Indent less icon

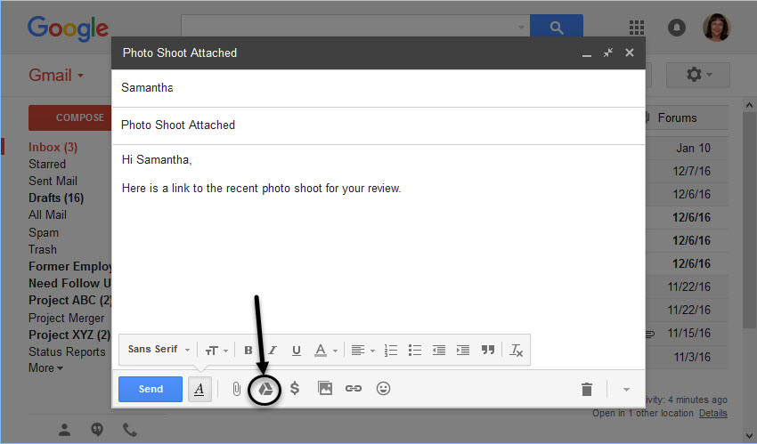point(439,350)
